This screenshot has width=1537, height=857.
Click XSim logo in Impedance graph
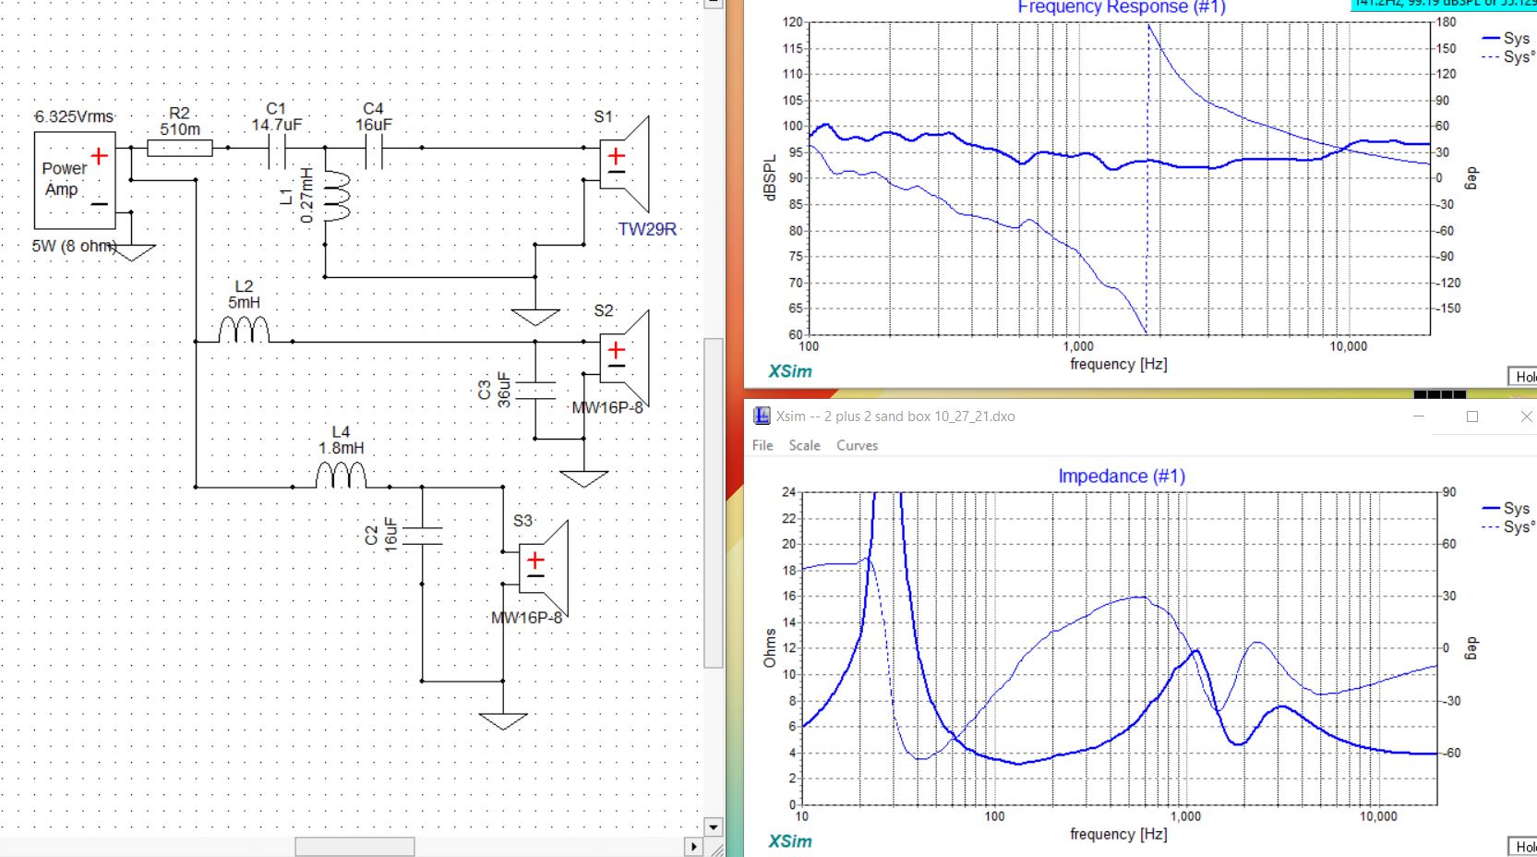(x=790, y=841)
